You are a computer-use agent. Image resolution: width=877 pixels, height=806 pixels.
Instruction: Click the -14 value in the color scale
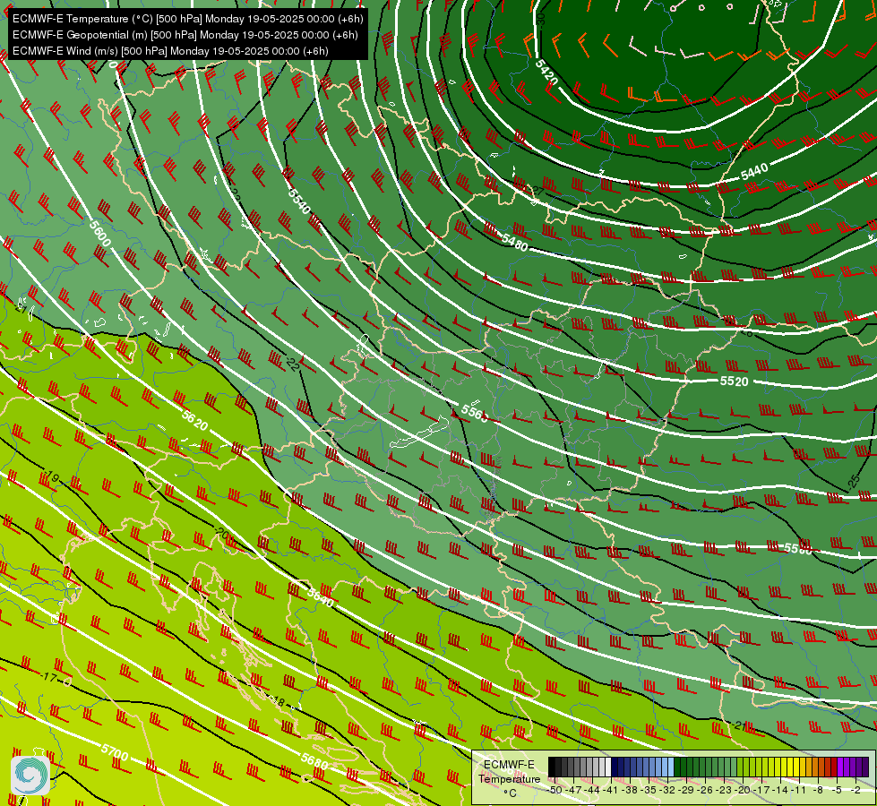point(780,790)
